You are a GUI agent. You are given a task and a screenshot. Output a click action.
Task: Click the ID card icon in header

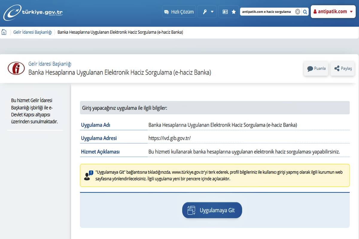pyautogui.click(x=225, y=12)
